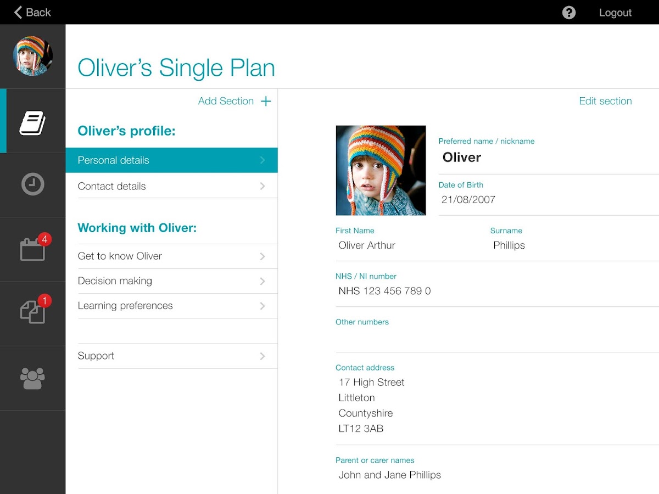659x494 pixels.
Task: Open the calendar icon with 4 badge
Action: point(32,249)
